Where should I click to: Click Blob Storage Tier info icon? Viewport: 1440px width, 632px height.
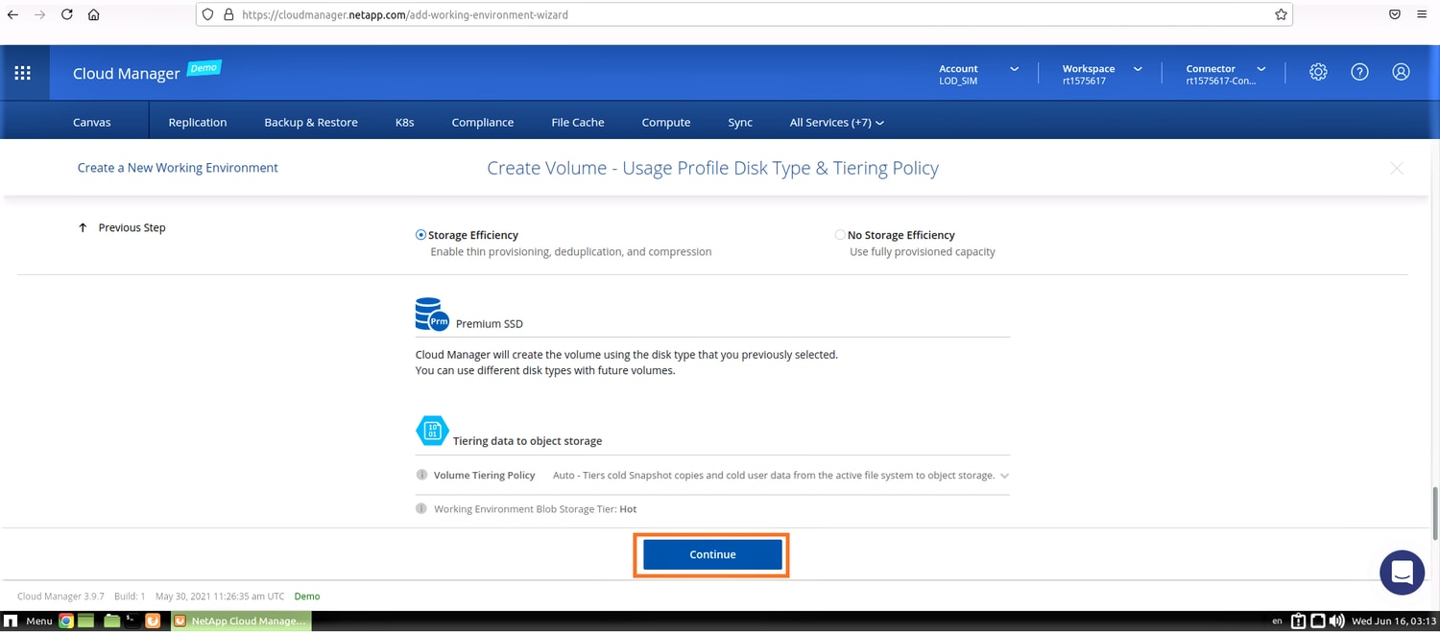pos(421,509)
